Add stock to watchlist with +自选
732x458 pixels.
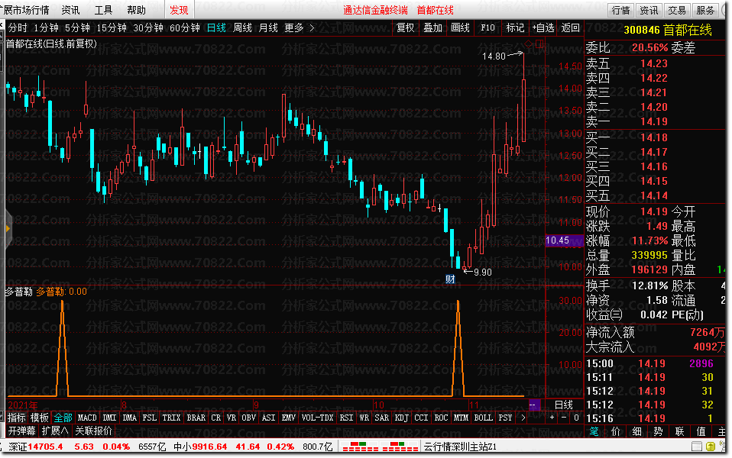click(x=543, y=28)
